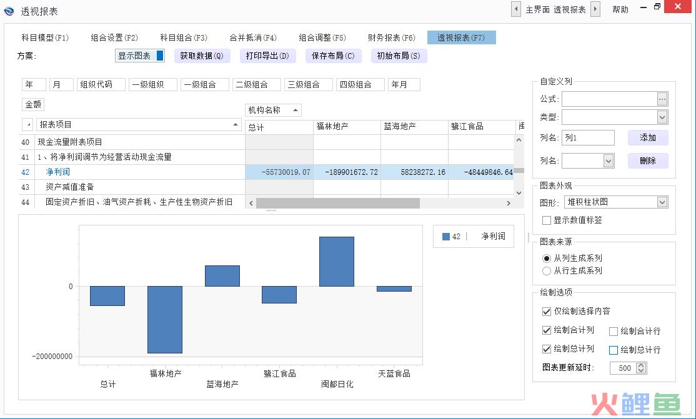696x419 pixels.
Task: Open the 类型 dropdown
Action: (662, 117)
